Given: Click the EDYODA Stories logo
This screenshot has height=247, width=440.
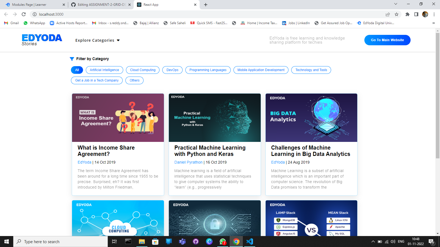Looking at the screenshot, I should (42, 40).
